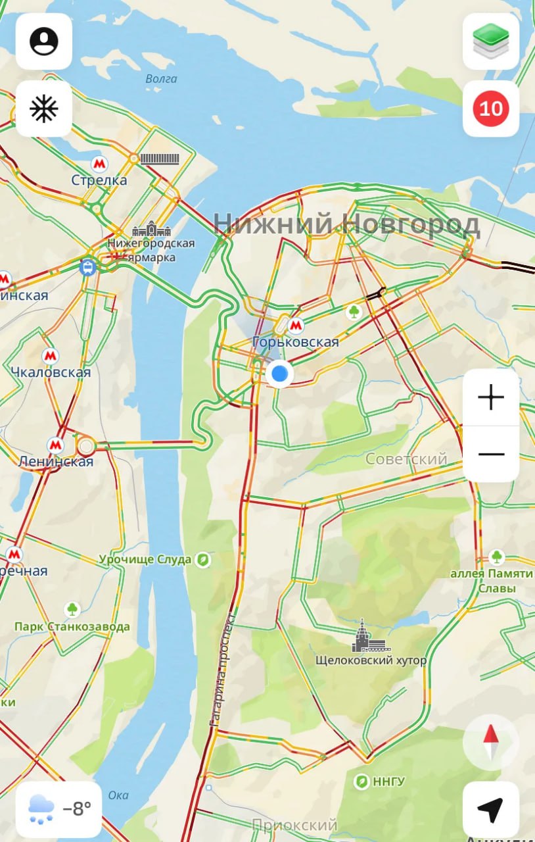The image size is (535, 842).
Task: Open the user profile icon
Action: pyautogui.click(x=44, y=41)
